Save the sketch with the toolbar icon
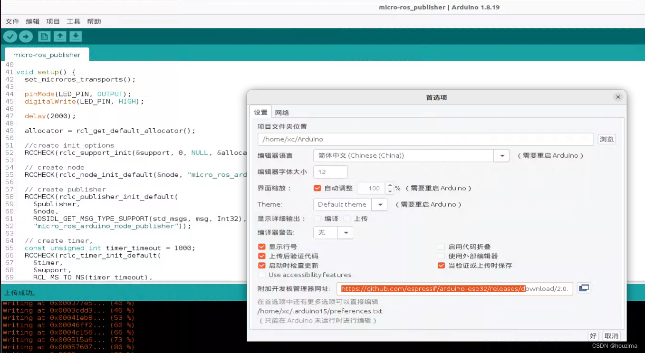Viewport: 645px width, 353px height. click(76, 36)
